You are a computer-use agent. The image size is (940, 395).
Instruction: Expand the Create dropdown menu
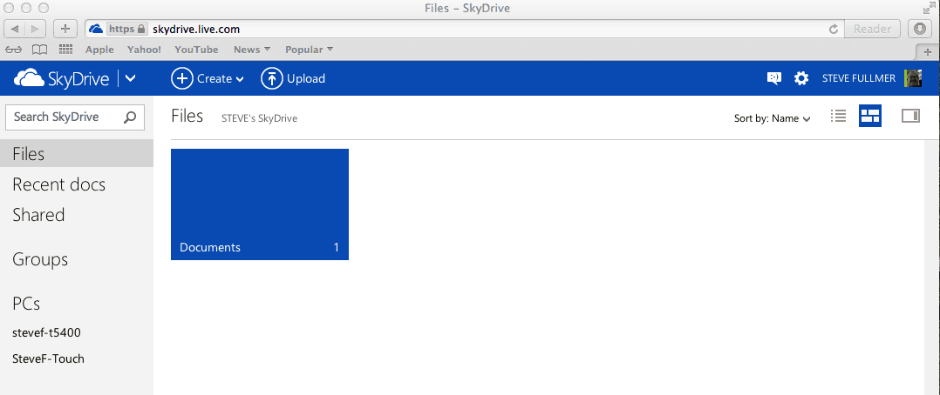click(208, 78)
